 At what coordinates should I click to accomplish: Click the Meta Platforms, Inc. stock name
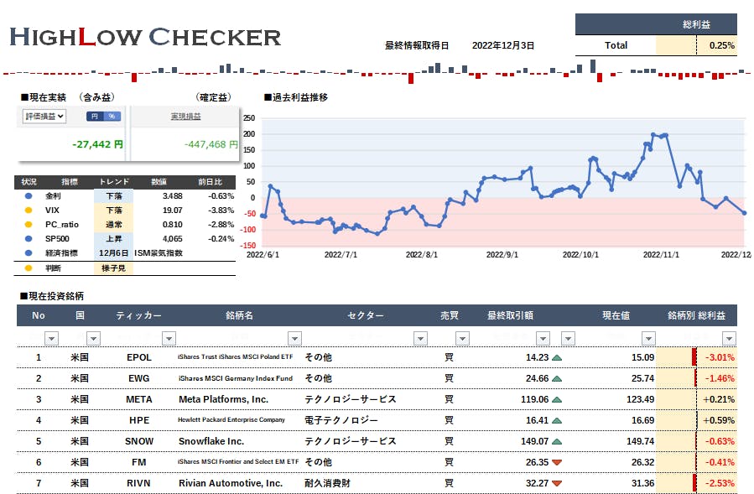point(223,399)
